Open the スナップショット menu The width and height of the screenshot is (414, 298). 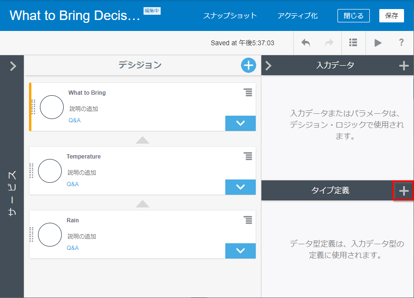click(x=230, y=16)
